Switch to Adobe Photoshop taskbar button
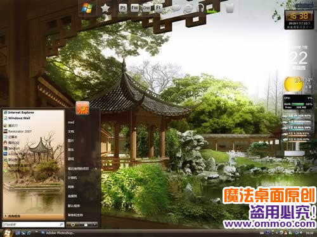This screenshot has width=317, height=237. [x=58, y=233]
